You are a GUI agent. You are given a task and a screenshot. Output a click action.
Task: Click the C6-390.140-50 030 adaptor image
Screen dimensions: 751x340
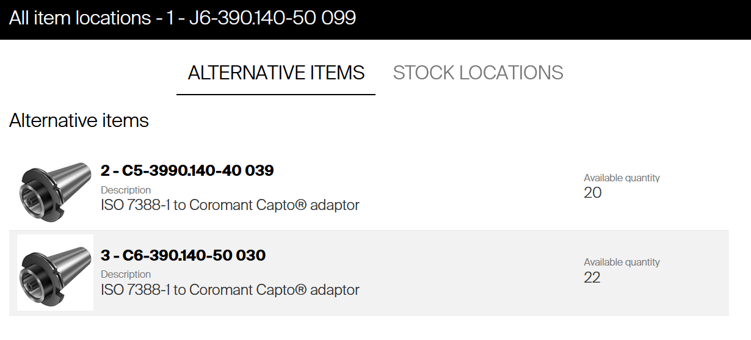[x=55, y=272]
